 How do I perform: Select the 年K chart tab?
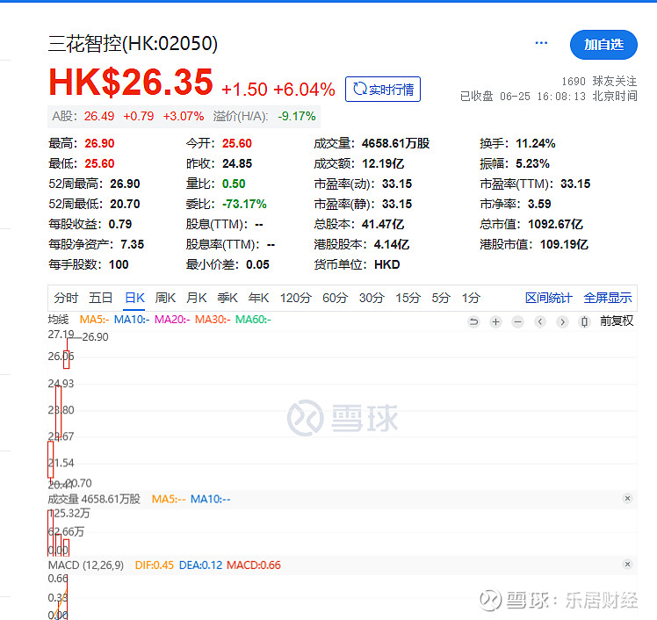258,298
